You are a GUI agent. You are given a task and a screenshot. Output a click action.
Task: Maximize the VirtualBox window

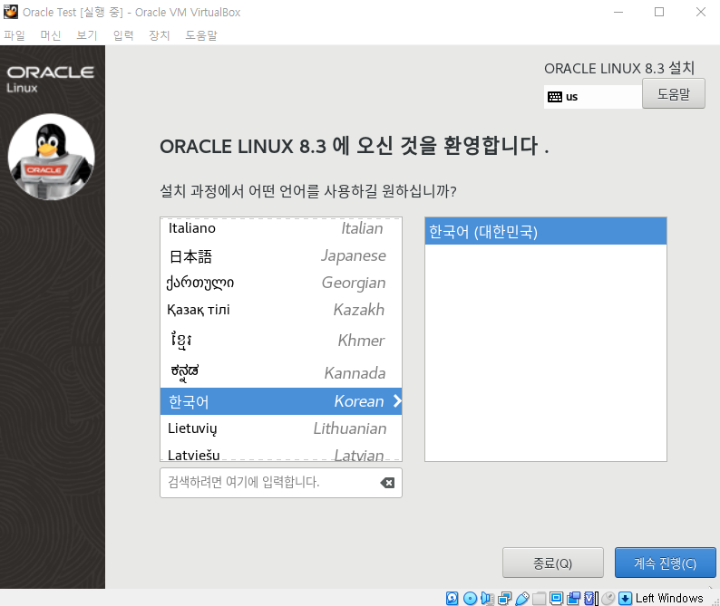(659, 12)
